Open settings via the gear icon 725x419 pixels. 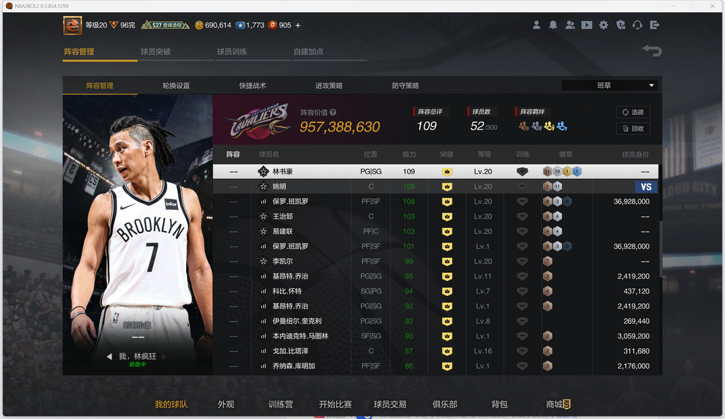point(603,25)
